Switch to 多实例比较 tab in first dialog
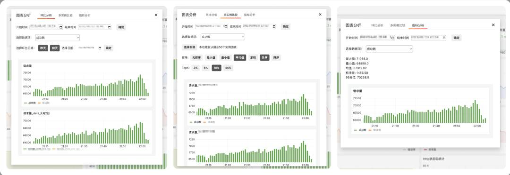Viewport: 510px width, 175px height. pos(66,15)
